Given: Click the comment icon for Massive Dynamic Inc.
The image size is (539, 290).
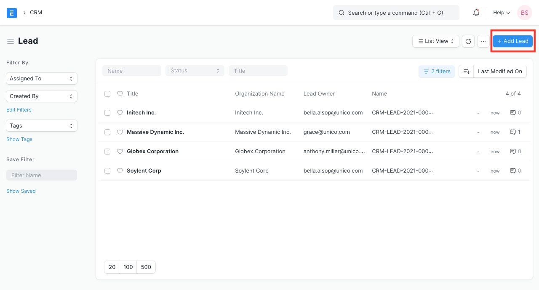Looking at the screenshot, I should pos(513,132).
